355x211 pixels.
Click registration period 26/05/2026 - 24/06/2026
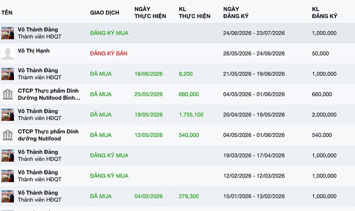point(254,54)
